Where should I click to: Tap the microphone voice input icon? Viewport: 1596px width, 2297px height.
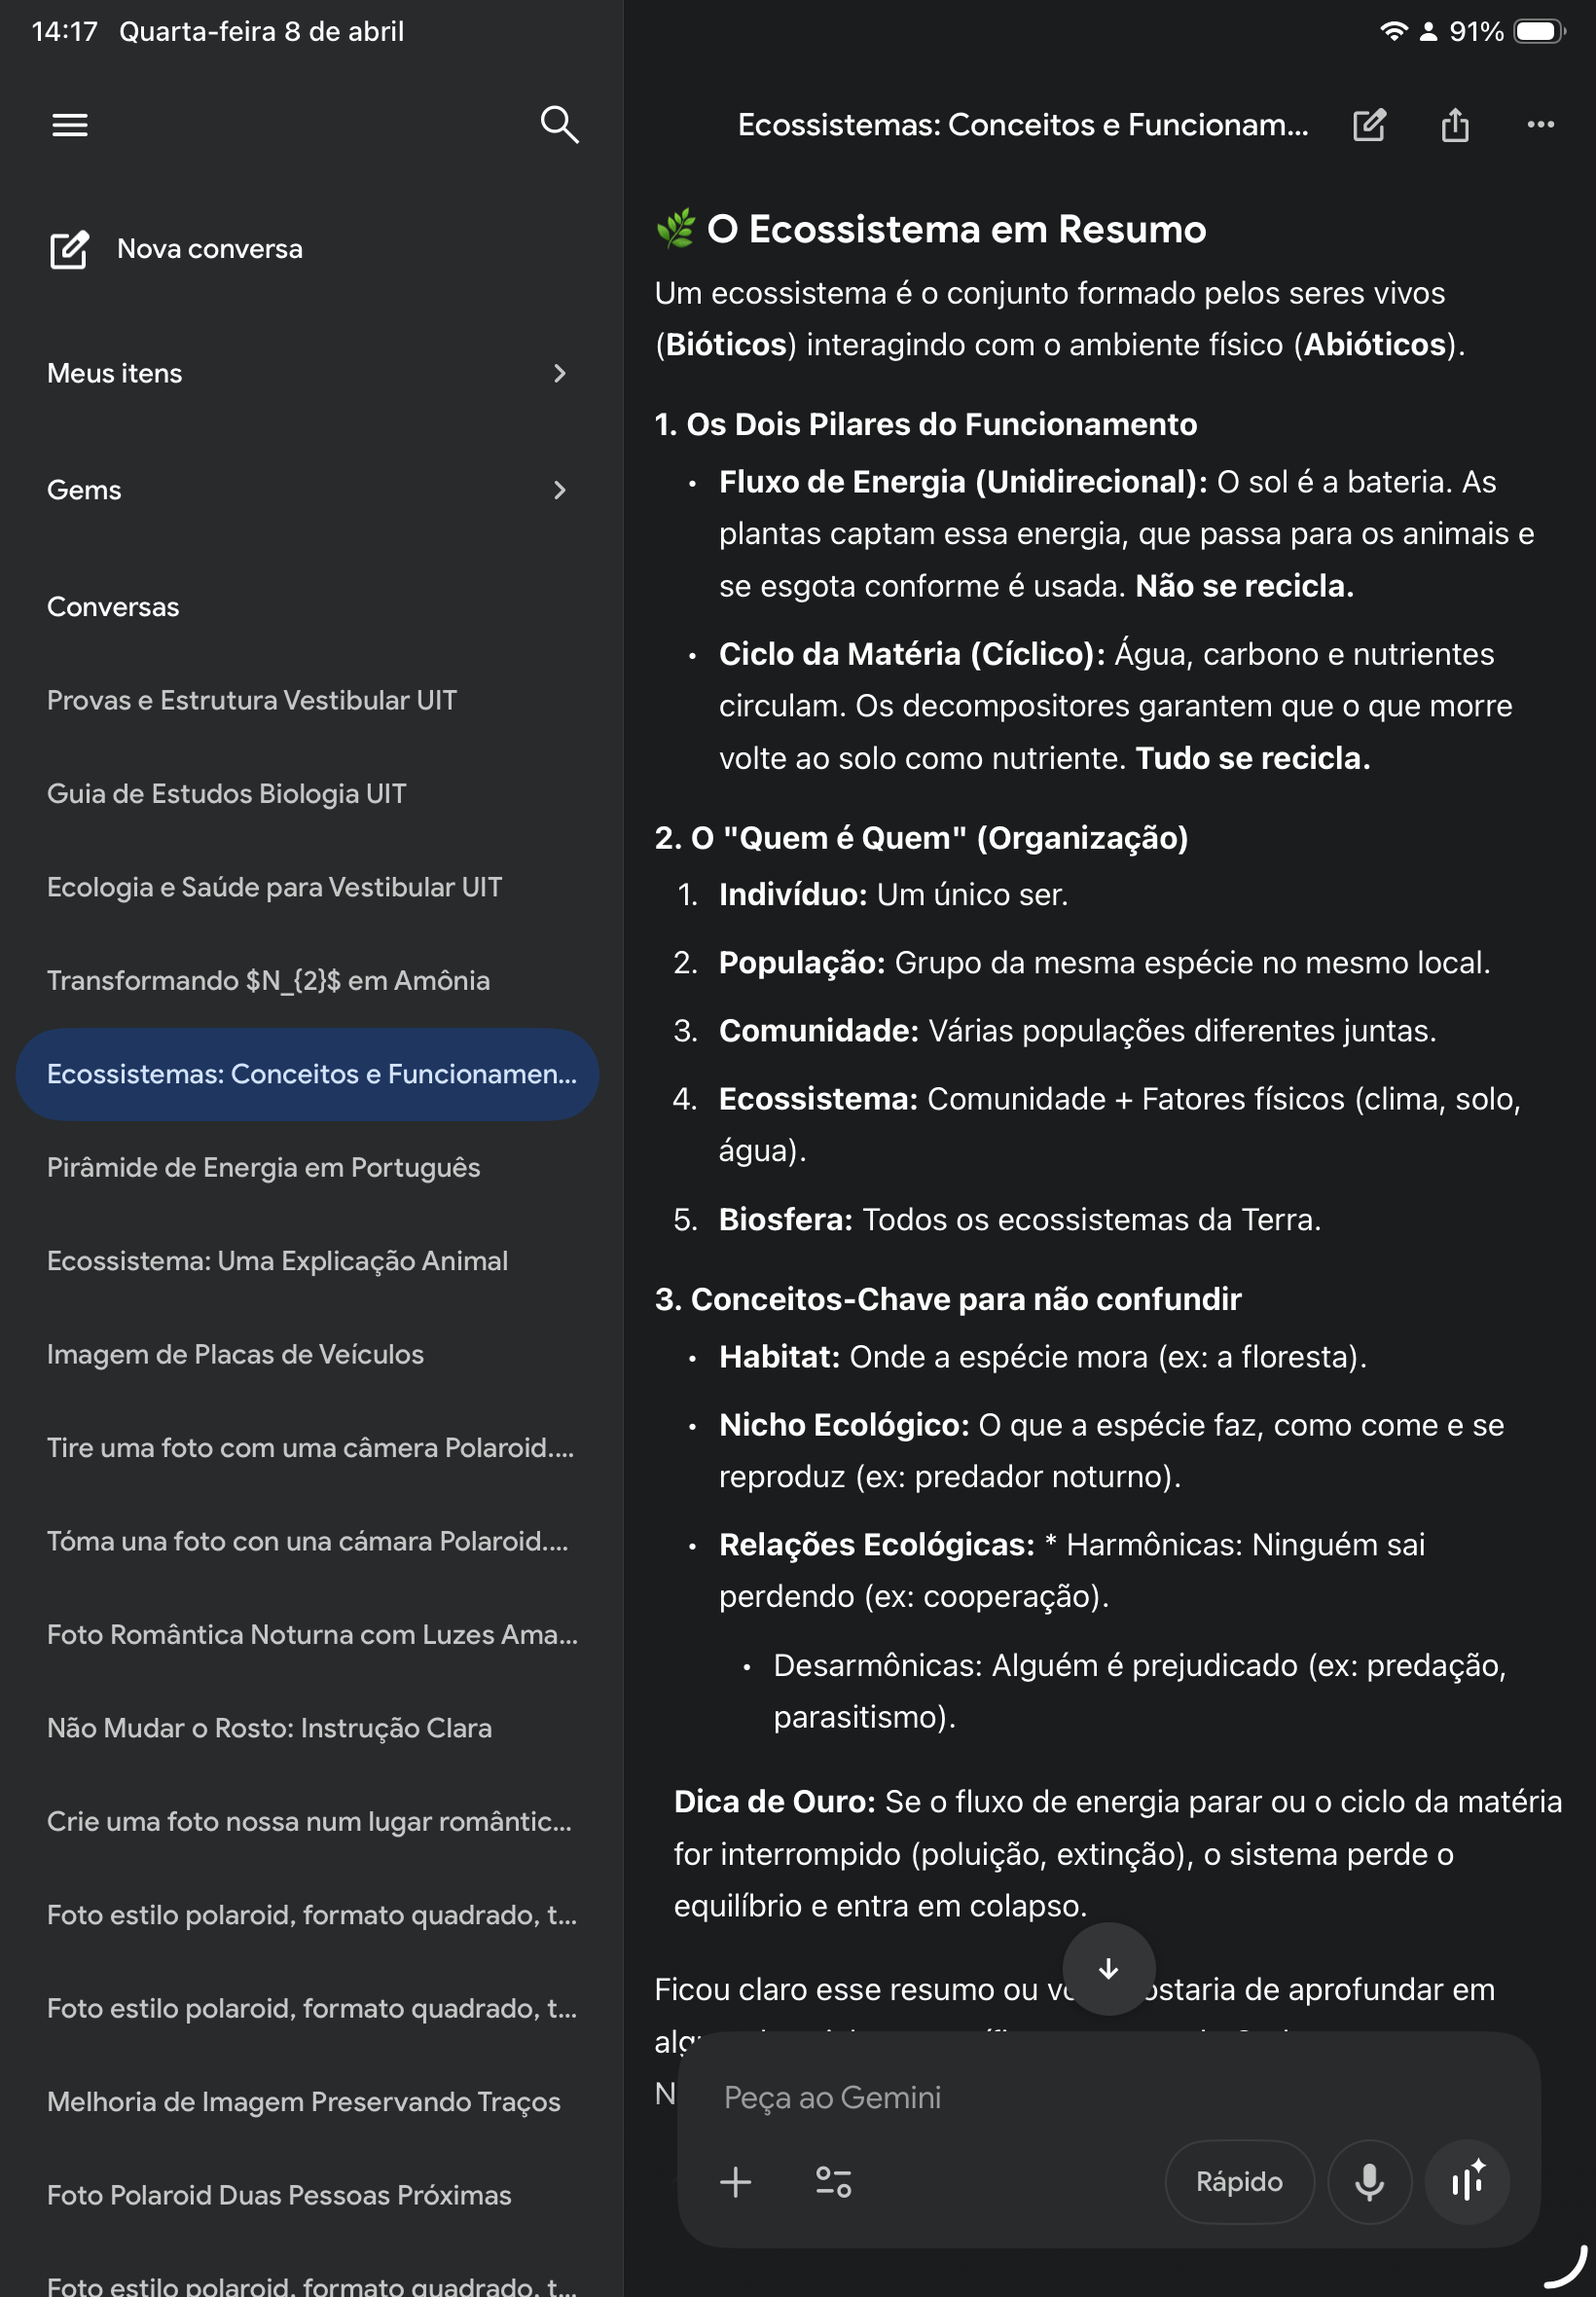(1368, 2181)
